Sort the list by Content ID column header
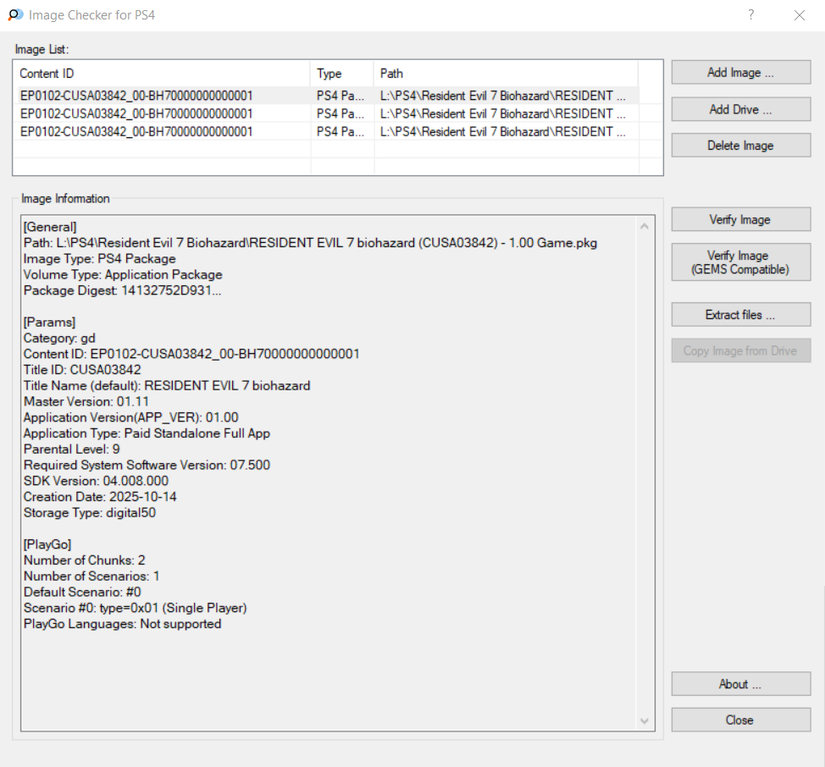 point(161,74)
